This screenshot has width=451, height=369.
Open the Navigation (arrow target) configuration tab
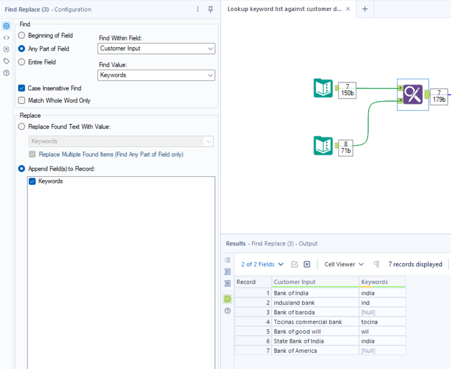click(x=6, y=49)
